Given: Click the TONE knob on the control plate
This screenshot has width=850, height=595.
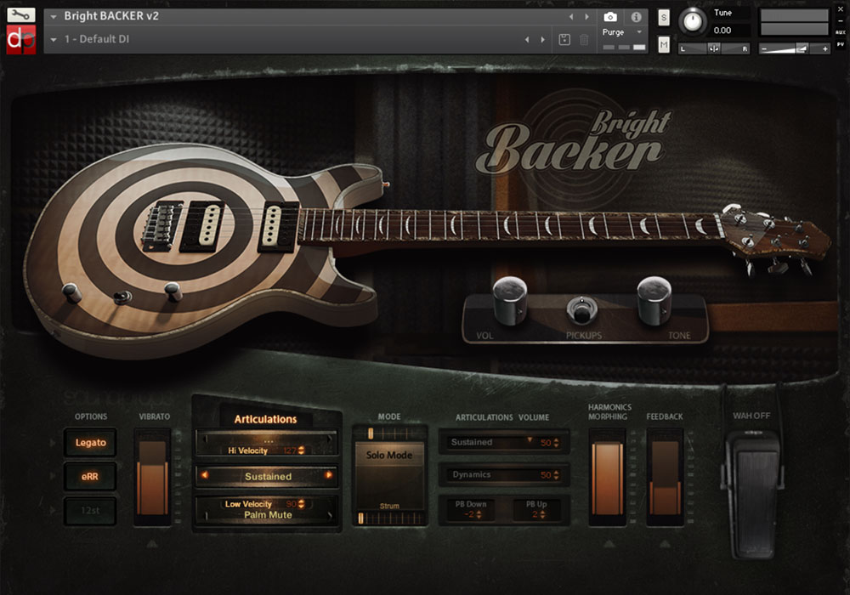Looking at the screenshot, I should (x=654, y=300).
